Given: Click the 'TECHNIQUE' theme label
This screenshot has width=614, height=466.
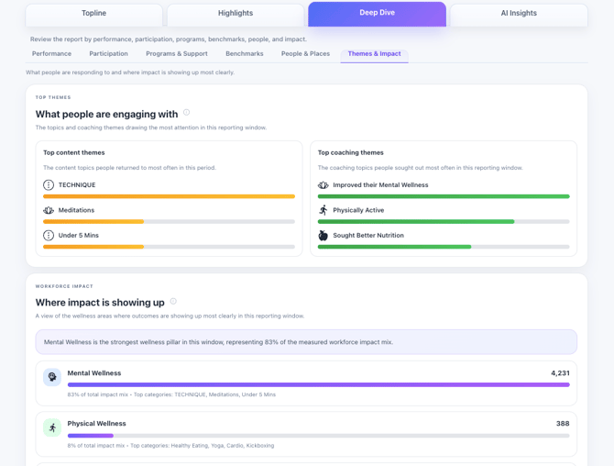Looking at the screenshot, I should pos(77,185).
